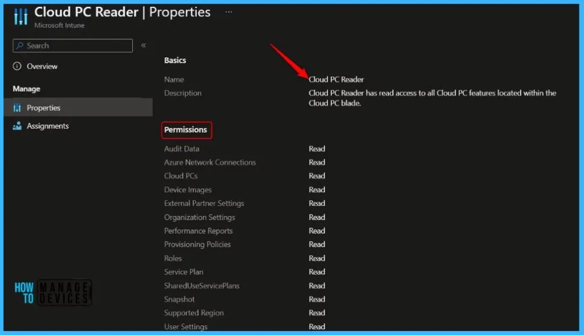
Task: Click the Overview info icon
Action: pyautogui.click(x=17, y=66)
